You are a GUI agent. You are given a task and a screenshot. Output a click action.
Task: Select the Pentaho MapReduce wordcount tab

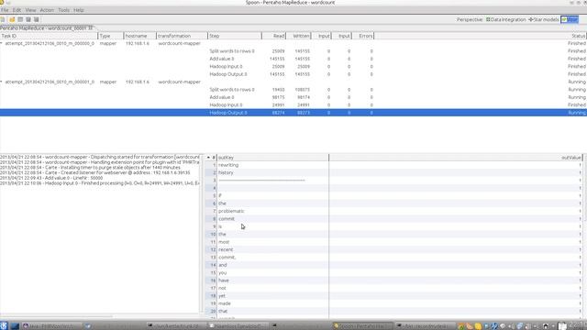coord(47,28)
